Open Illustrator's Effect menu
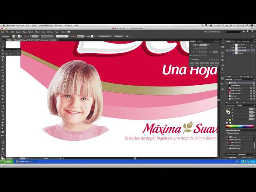The image size is (256, 192). (x=37, y=32)
